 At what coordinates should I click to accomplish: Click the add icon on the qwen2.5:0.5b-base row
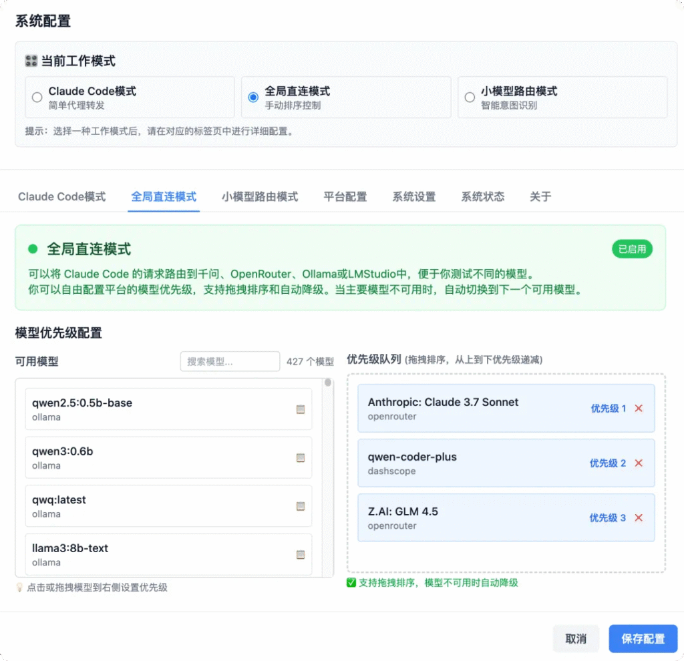pos(301,409)
